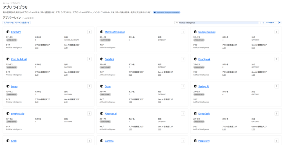Screen dimensions: 285x145
Task: Click the Perplexity app icon
Action: coord(195,141)
